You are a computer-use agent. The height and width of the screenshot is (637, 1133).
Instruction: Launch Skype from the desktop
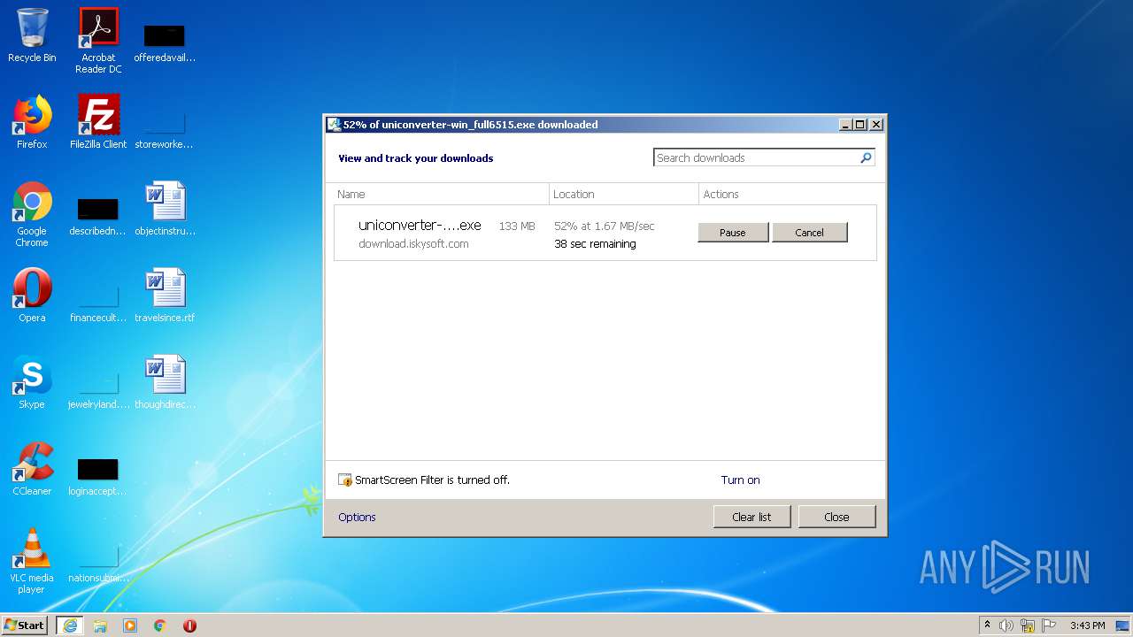32,382
